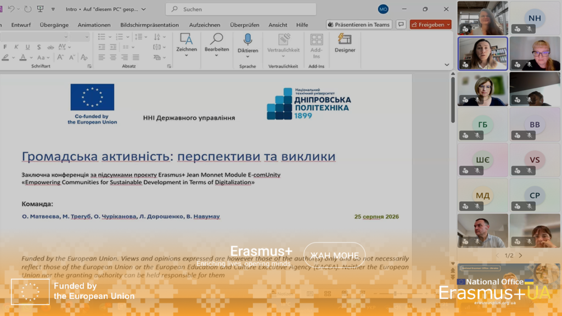The height and width of the screenshot is (316, 562).
Task: Open the font color picker
Action: tap(23, 57)
